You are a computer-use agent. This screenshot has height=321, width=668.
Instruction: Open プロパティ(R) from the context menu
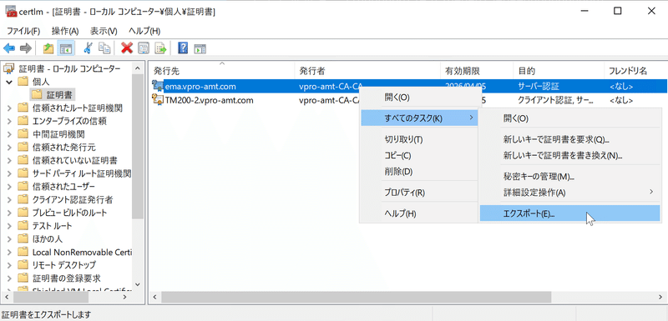point(420,192)
